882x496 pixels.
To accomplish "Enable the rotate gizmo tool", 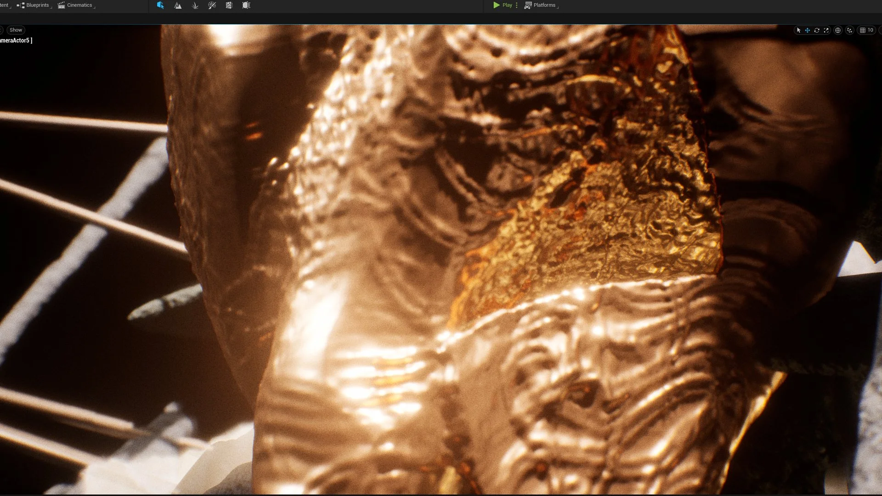I will [817, 30].
